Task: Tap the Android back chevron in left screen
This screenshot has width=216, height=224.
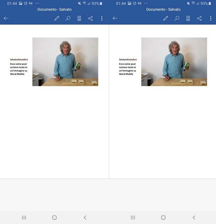Action: coord(85,217)
